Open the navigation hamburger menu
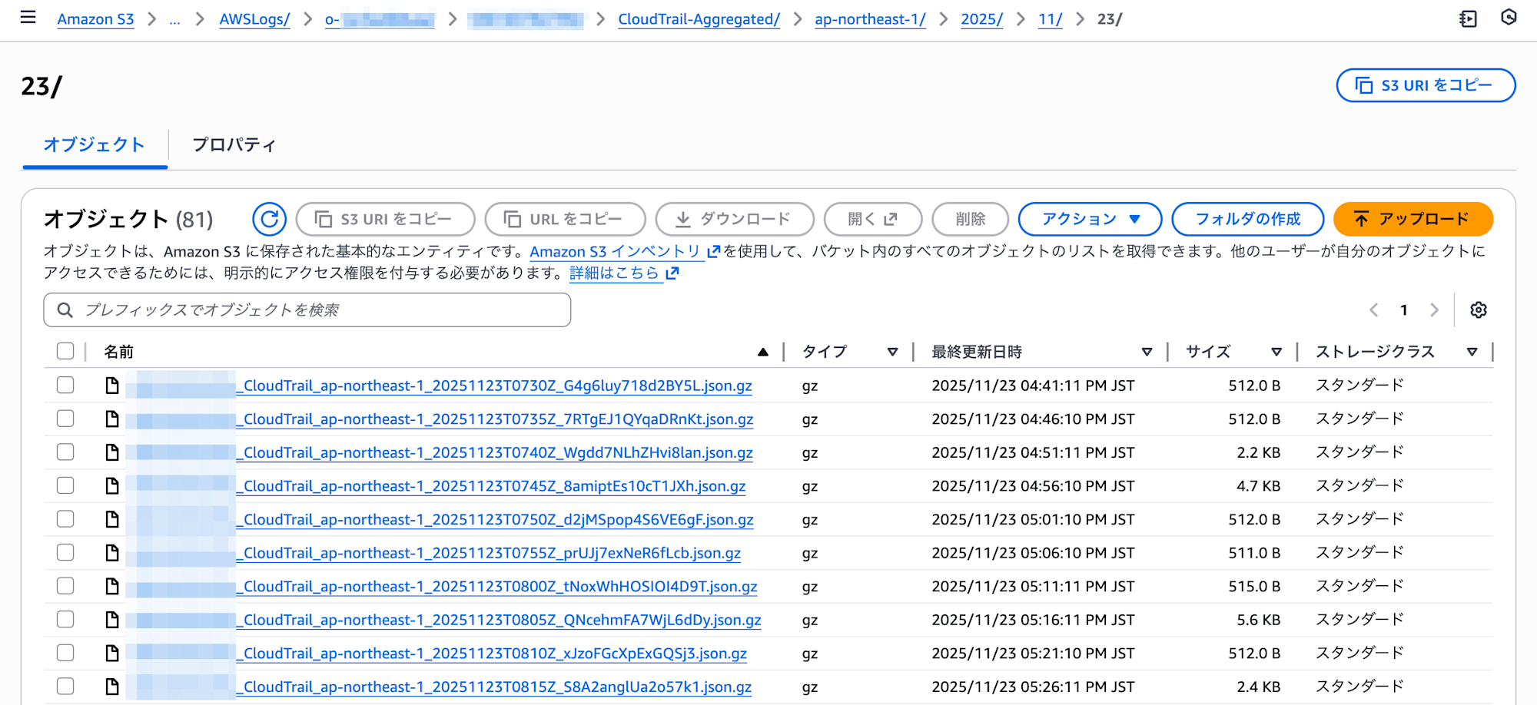The height and width of the screenshot is (705, 1537). [x=28, y=18]
